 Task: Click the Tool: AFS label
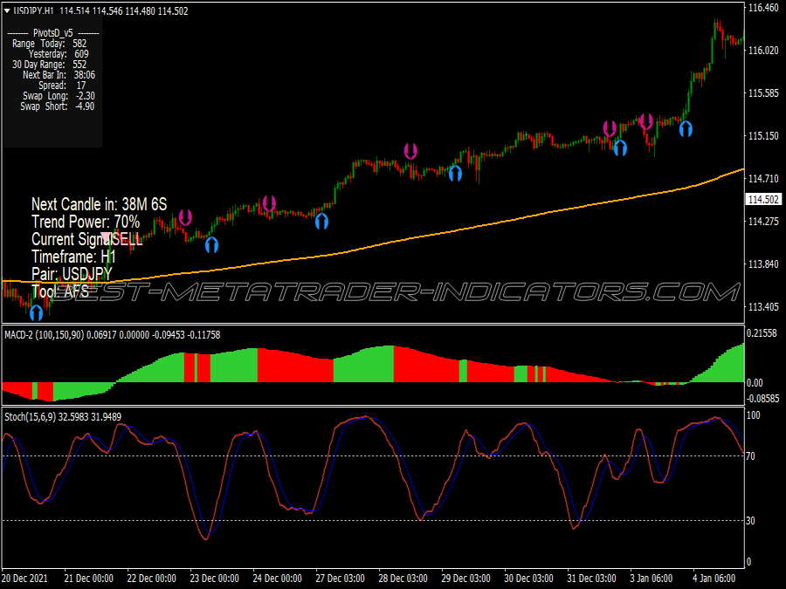pos(60,291)
